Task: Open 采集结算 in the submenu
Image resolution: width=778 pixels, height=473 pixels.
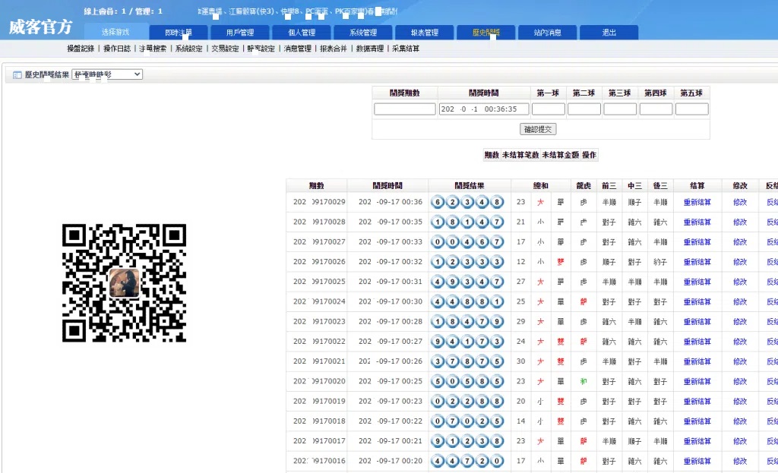Action: click(406, 49)
